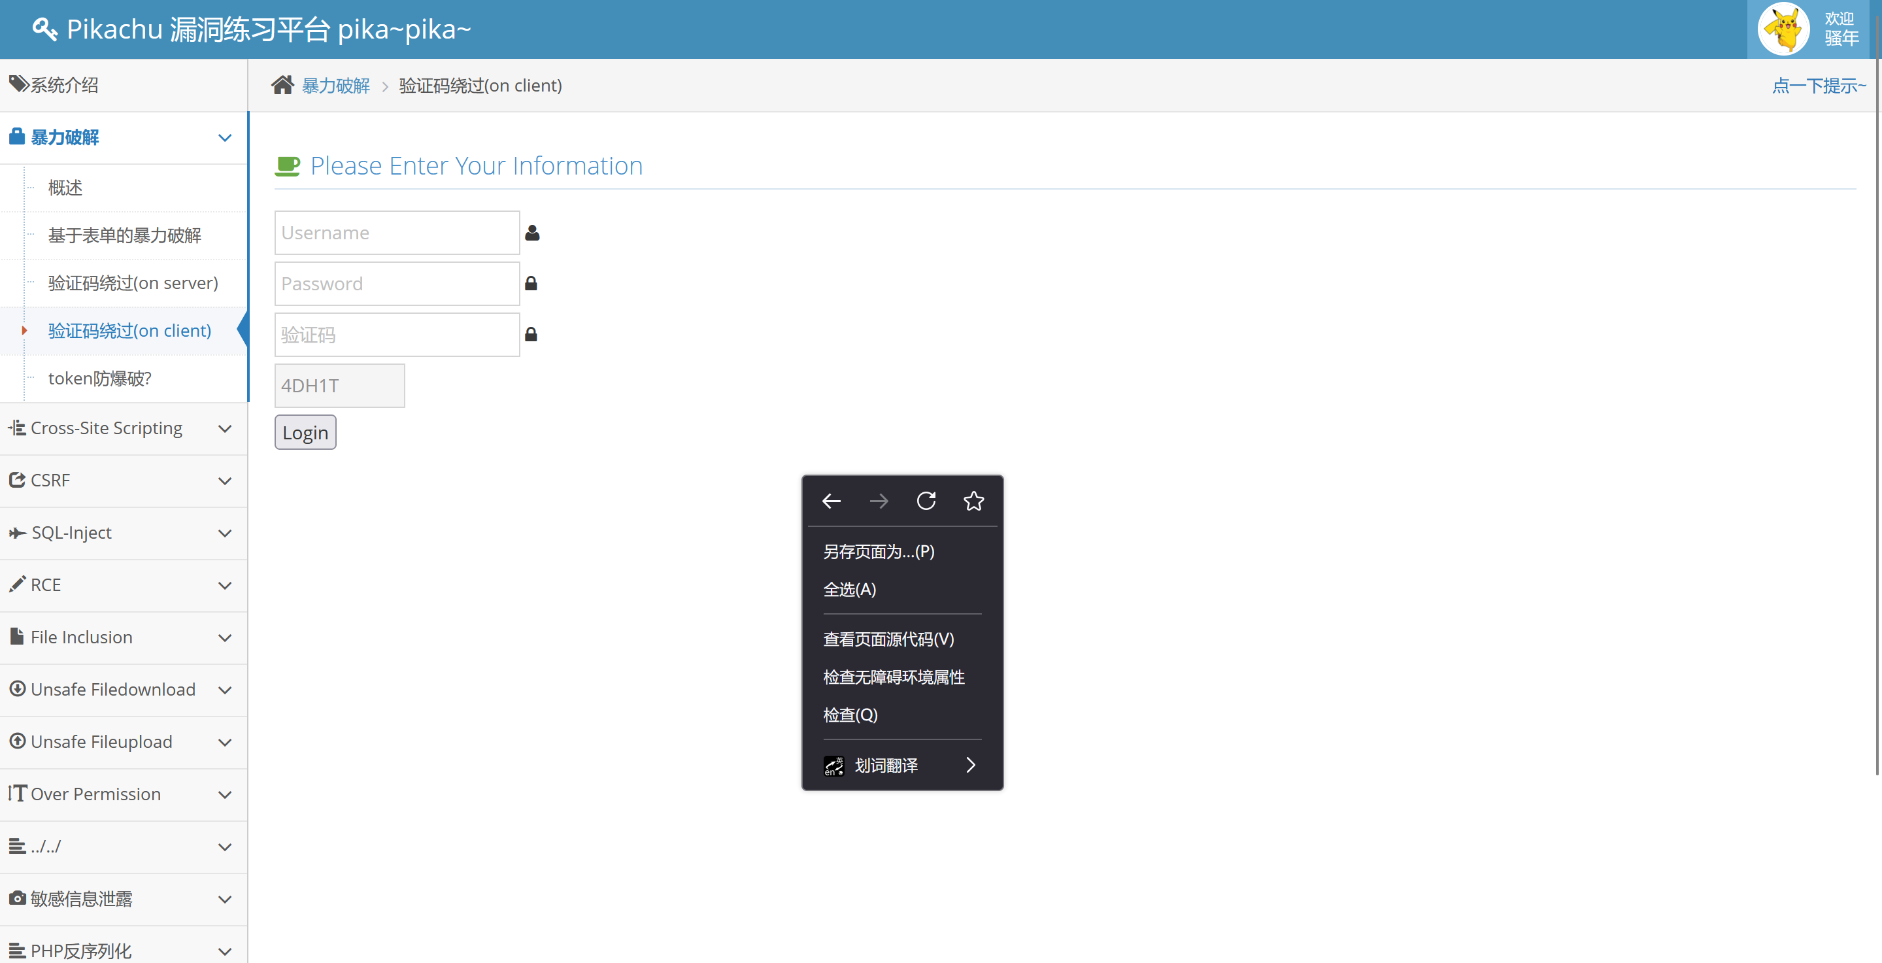The image size is (1882, 963).
Task: Choose 另存页面为...(P) menu entry
Action: point(879,552)
